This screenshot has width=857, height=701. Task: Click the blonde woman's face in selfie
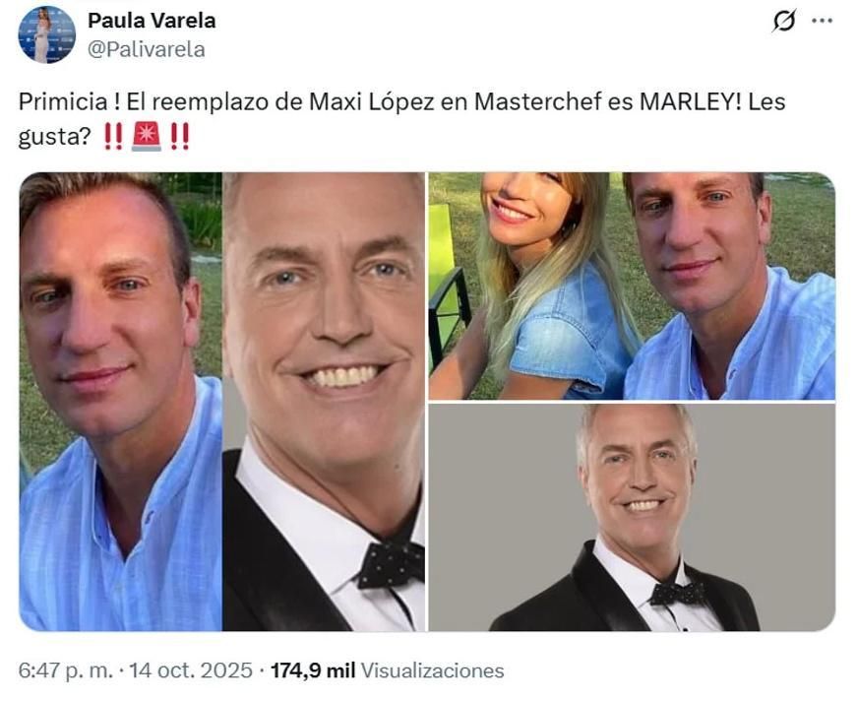click(x=523, y=204)
